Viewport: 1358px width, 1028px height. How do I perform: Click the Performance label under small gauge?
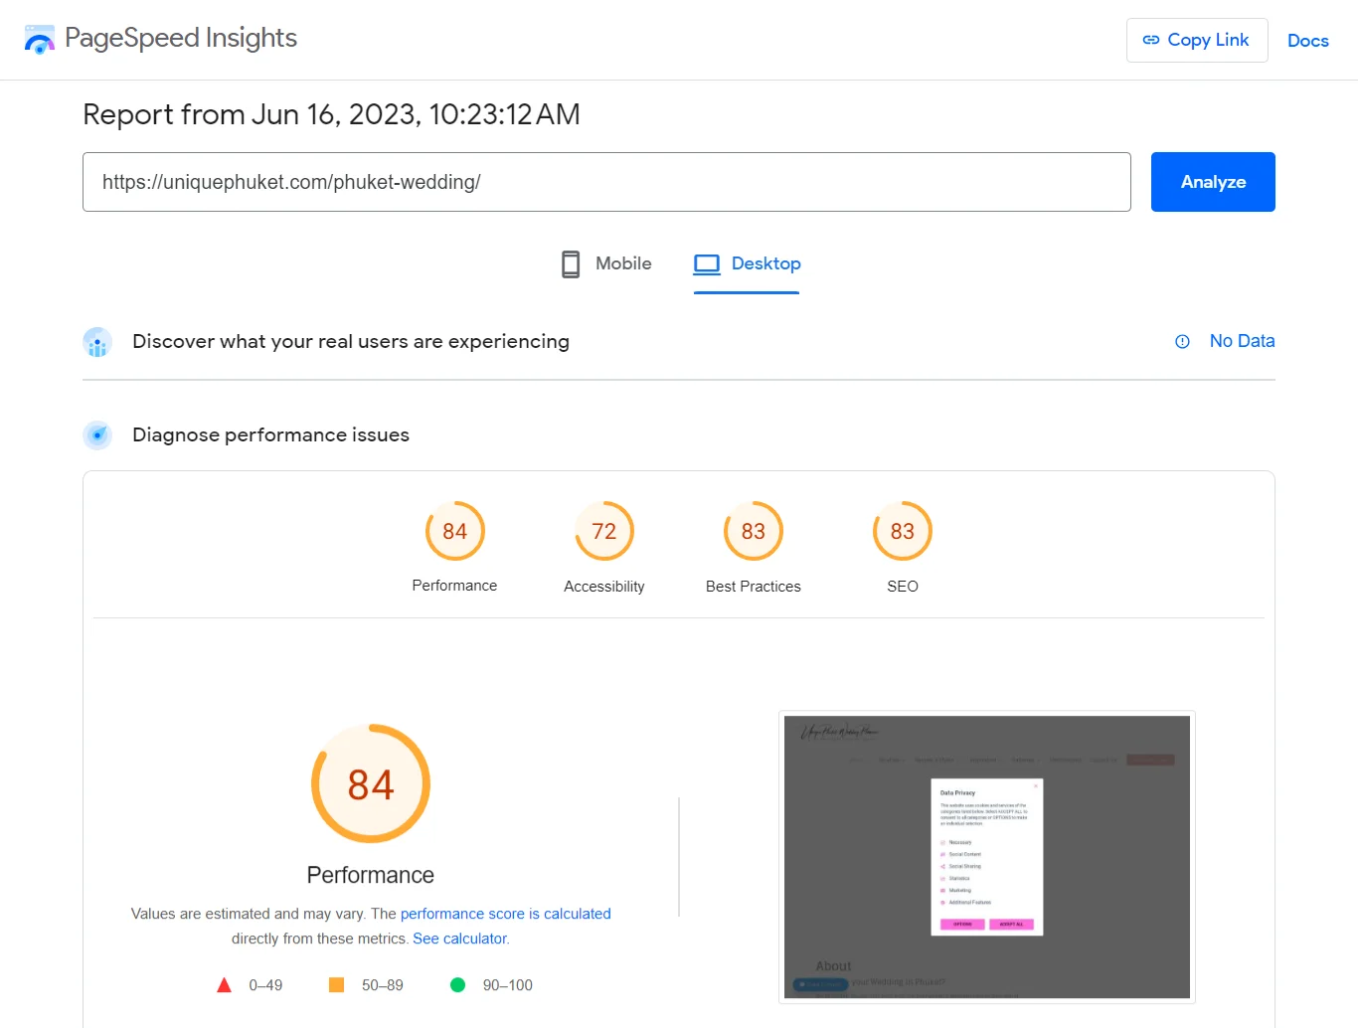454,586
